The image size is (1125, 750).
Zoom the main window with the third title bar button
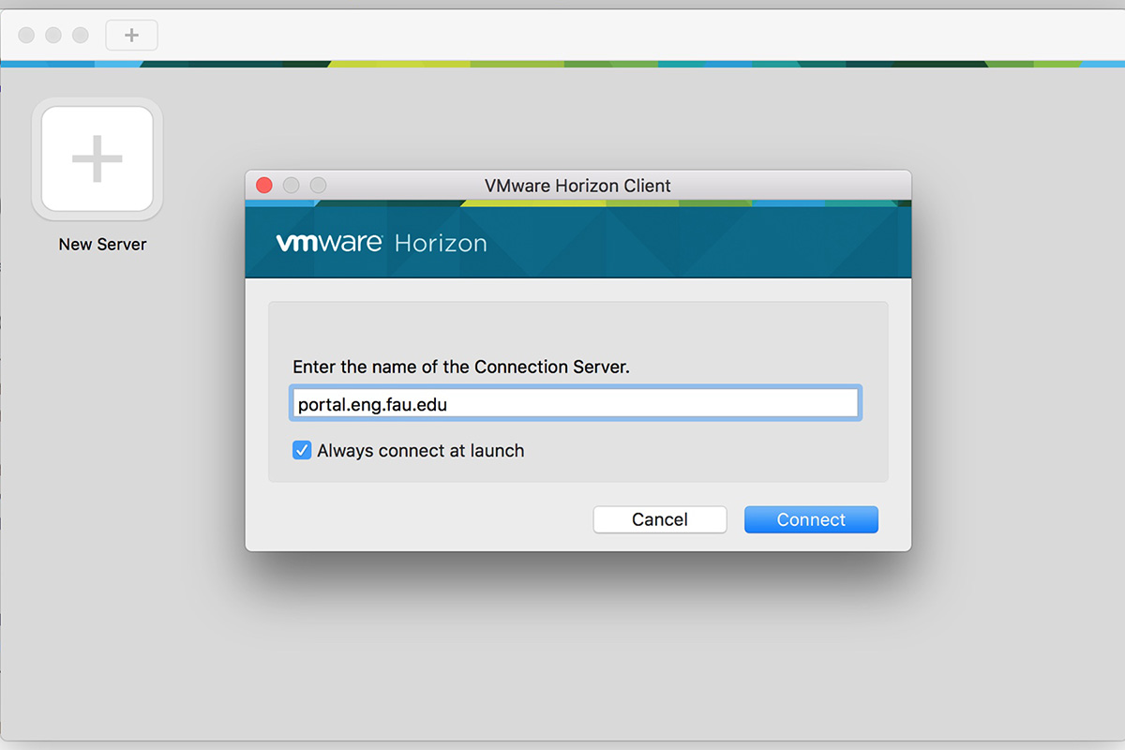(81, 35)
